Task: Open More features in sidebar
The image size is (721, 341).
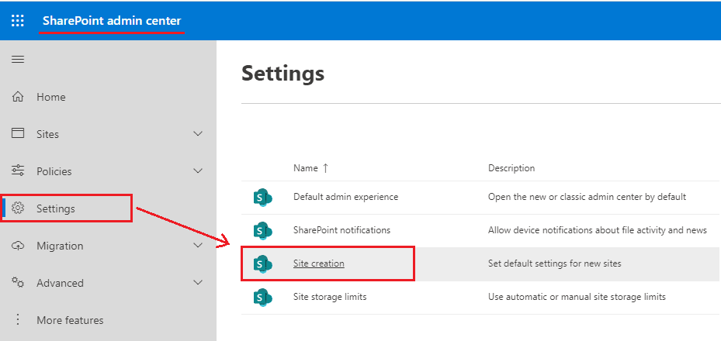Action: (x=69, y=320)
